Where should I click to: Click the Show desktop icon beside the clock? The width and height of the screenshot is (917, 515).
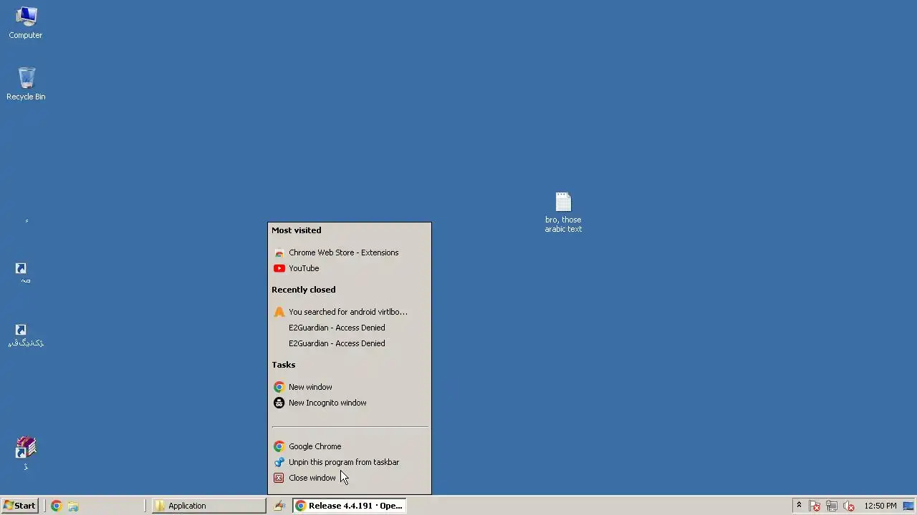(x=909, y=506)
